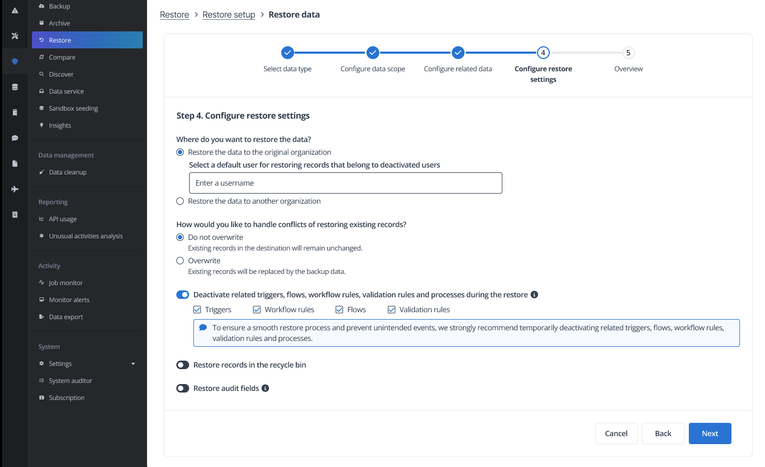Image resolution: width=765 pixels, height=467 pixels.
Task: Uncheck the Workflow rules checkbox
Action: coord(257,310)
